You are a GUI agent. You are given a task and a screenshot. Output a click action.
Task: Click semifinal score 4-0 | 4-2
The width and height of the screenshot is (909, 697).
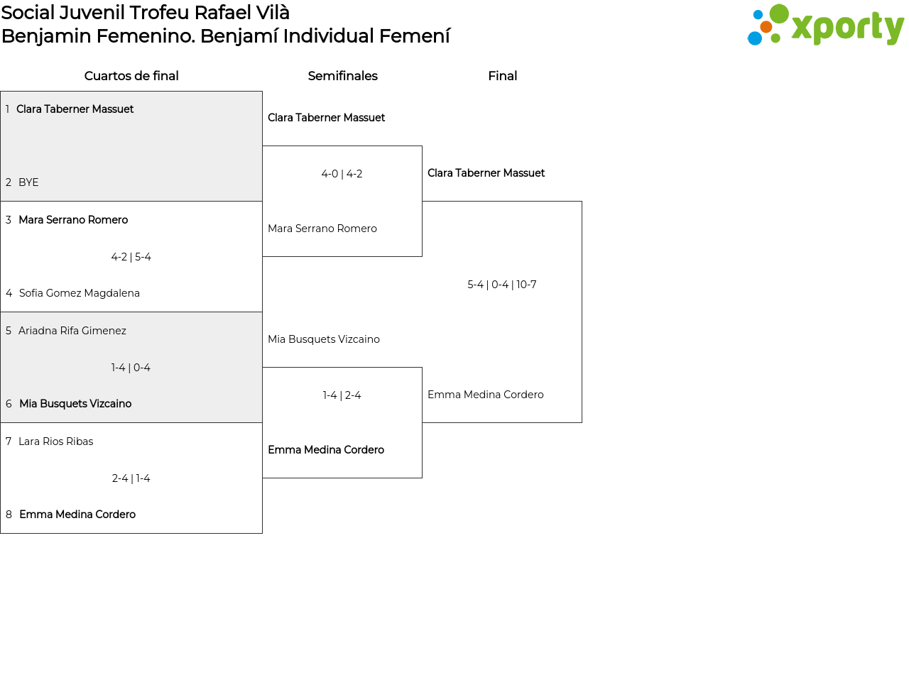(x=342, y=174)
